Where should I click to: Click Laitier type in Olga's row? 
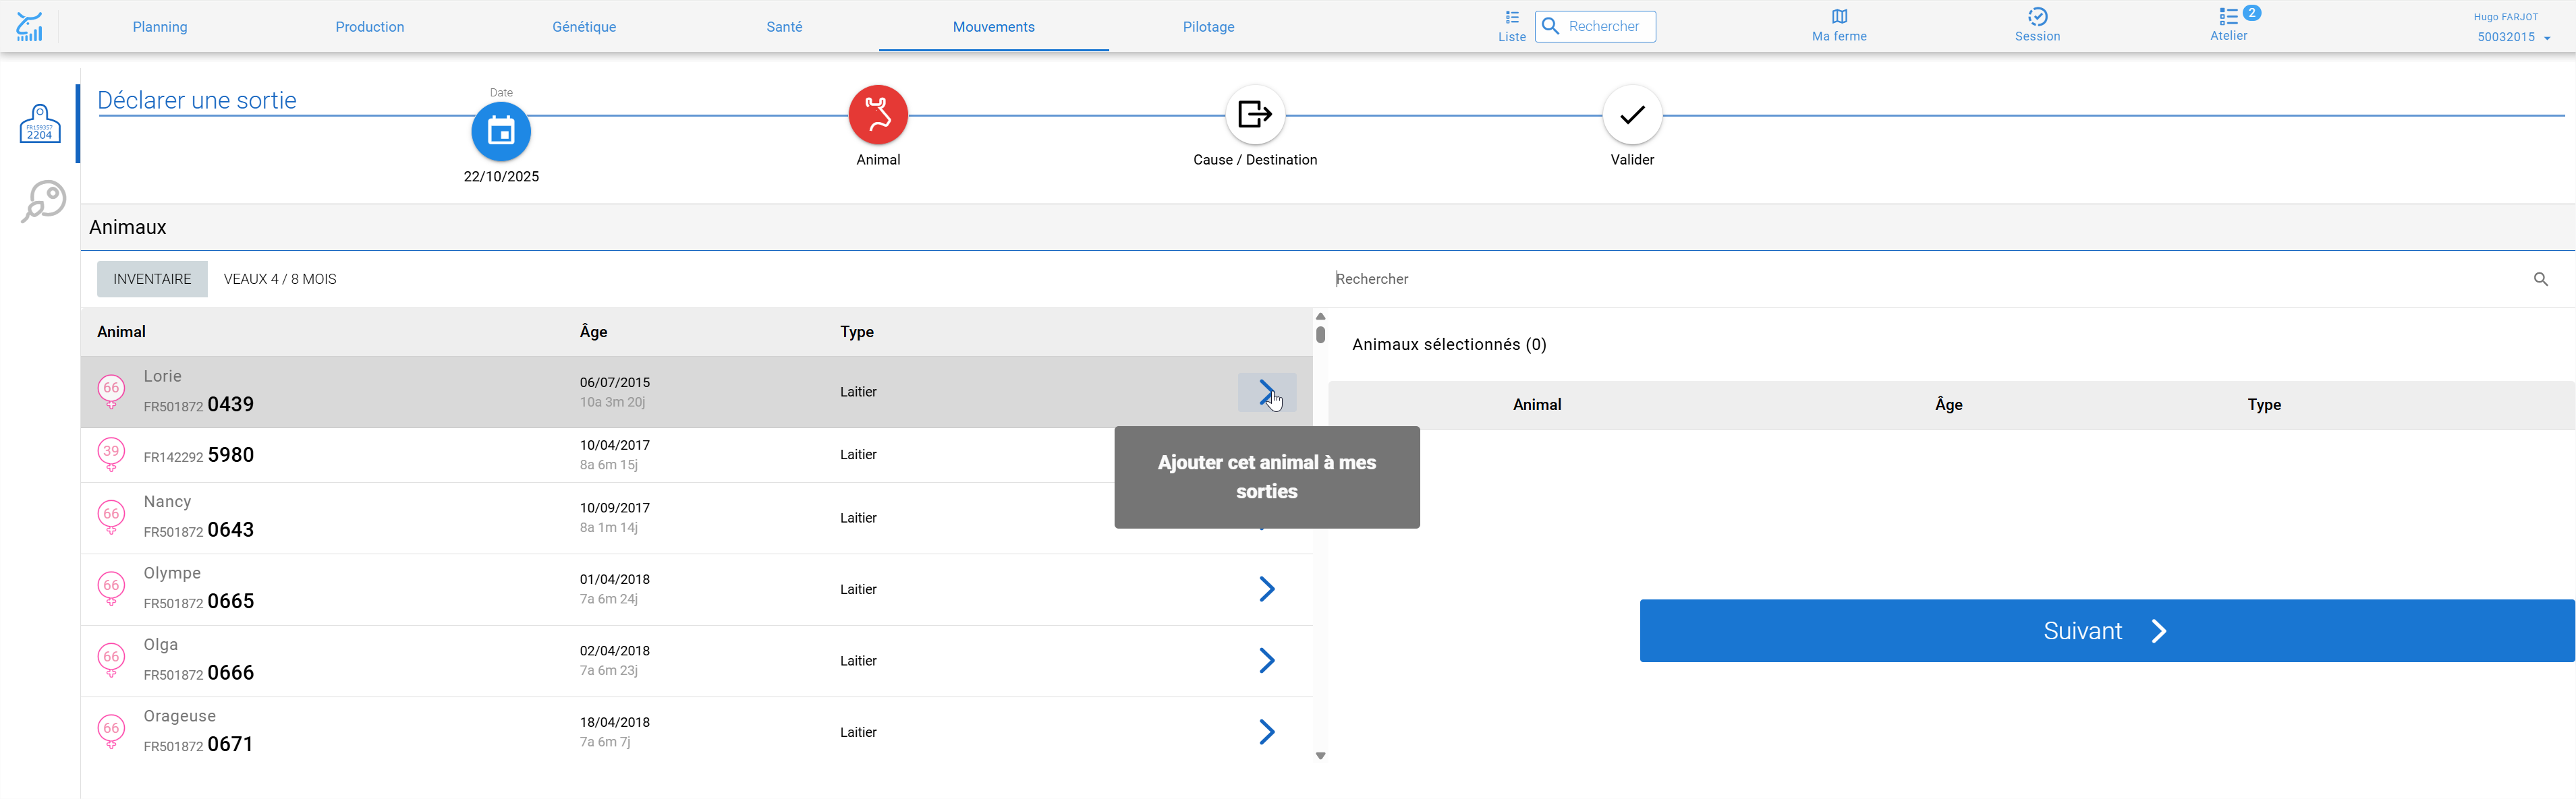tap(857, 660)
